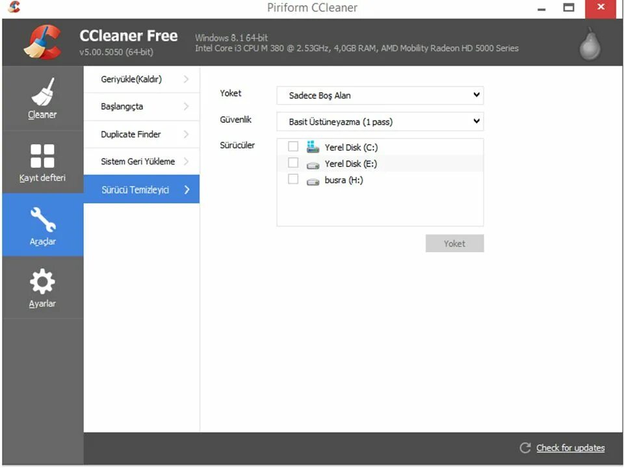
Task: Click the Intel Core i3 system info line
Action: click(357, 49)
